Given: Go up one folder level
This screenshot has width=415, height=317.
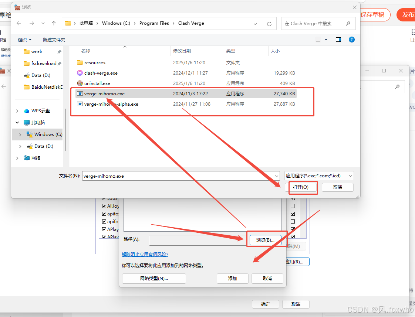Looking at the screenshot, I should pyautogui.click(x=54, y=23).
